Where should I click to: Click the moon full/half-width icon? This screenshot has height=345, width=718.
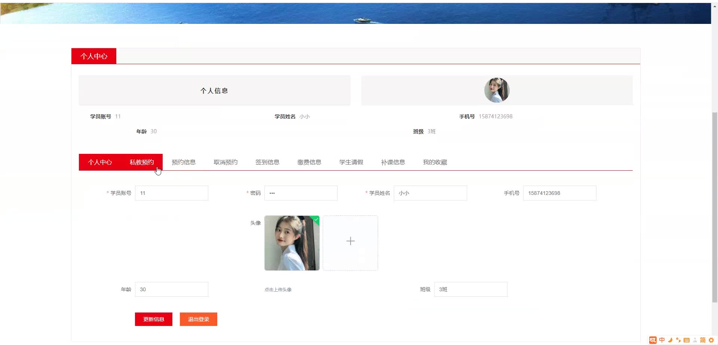click(670, 340)
